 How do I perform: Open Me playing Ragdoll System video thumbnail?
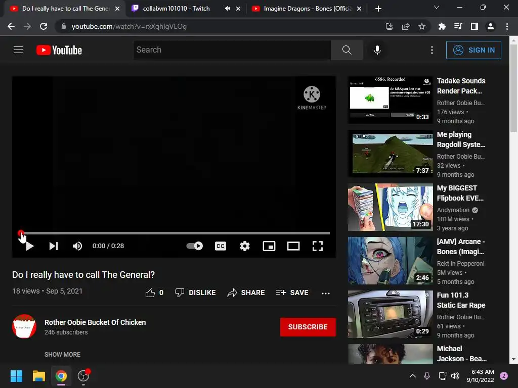390,154
